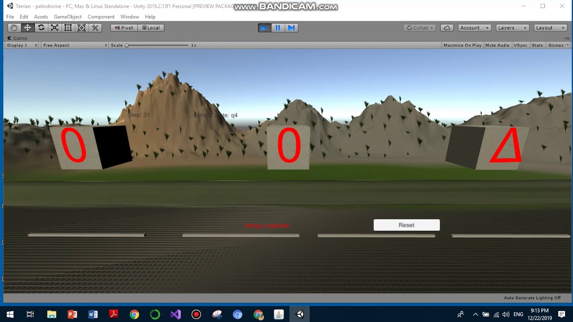573x322 pixels.
Task: Toggle Mute Audio in Game view
Action: pos(497,45)
